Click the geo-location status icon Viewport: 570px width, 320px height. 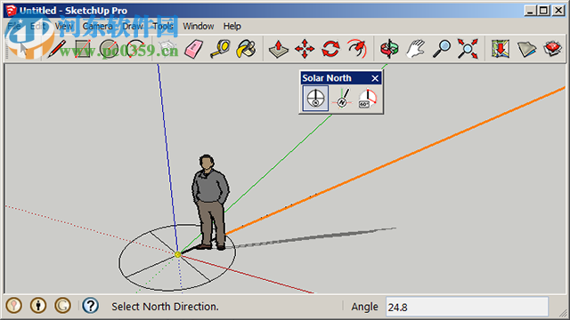14,306
